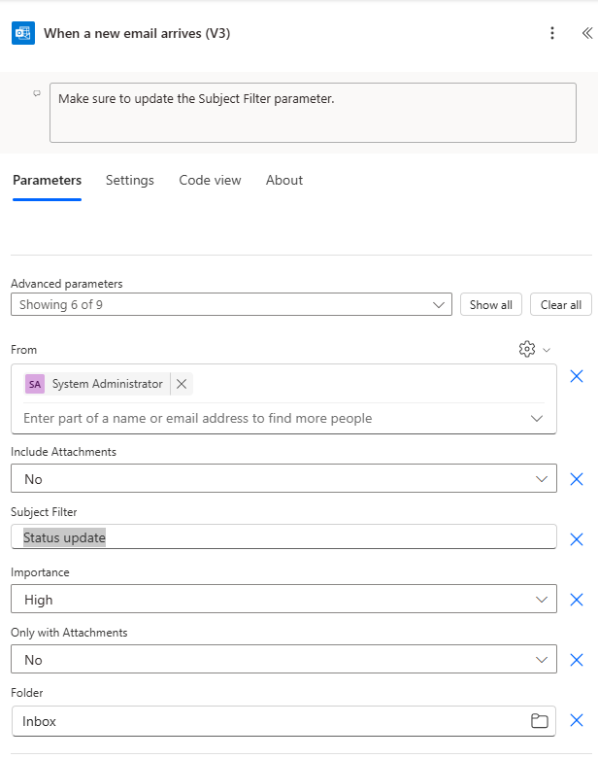Expand the Advanced parameters dropdown
Image resolution: width=598 pixels, height=759 pixels.
[231, 304]
